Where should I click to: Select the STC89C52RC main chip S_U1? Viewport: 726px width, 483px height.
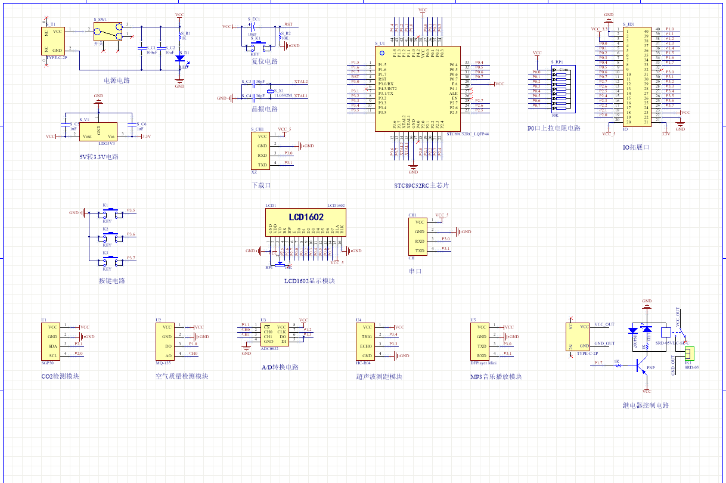click(x=417, y=89)
